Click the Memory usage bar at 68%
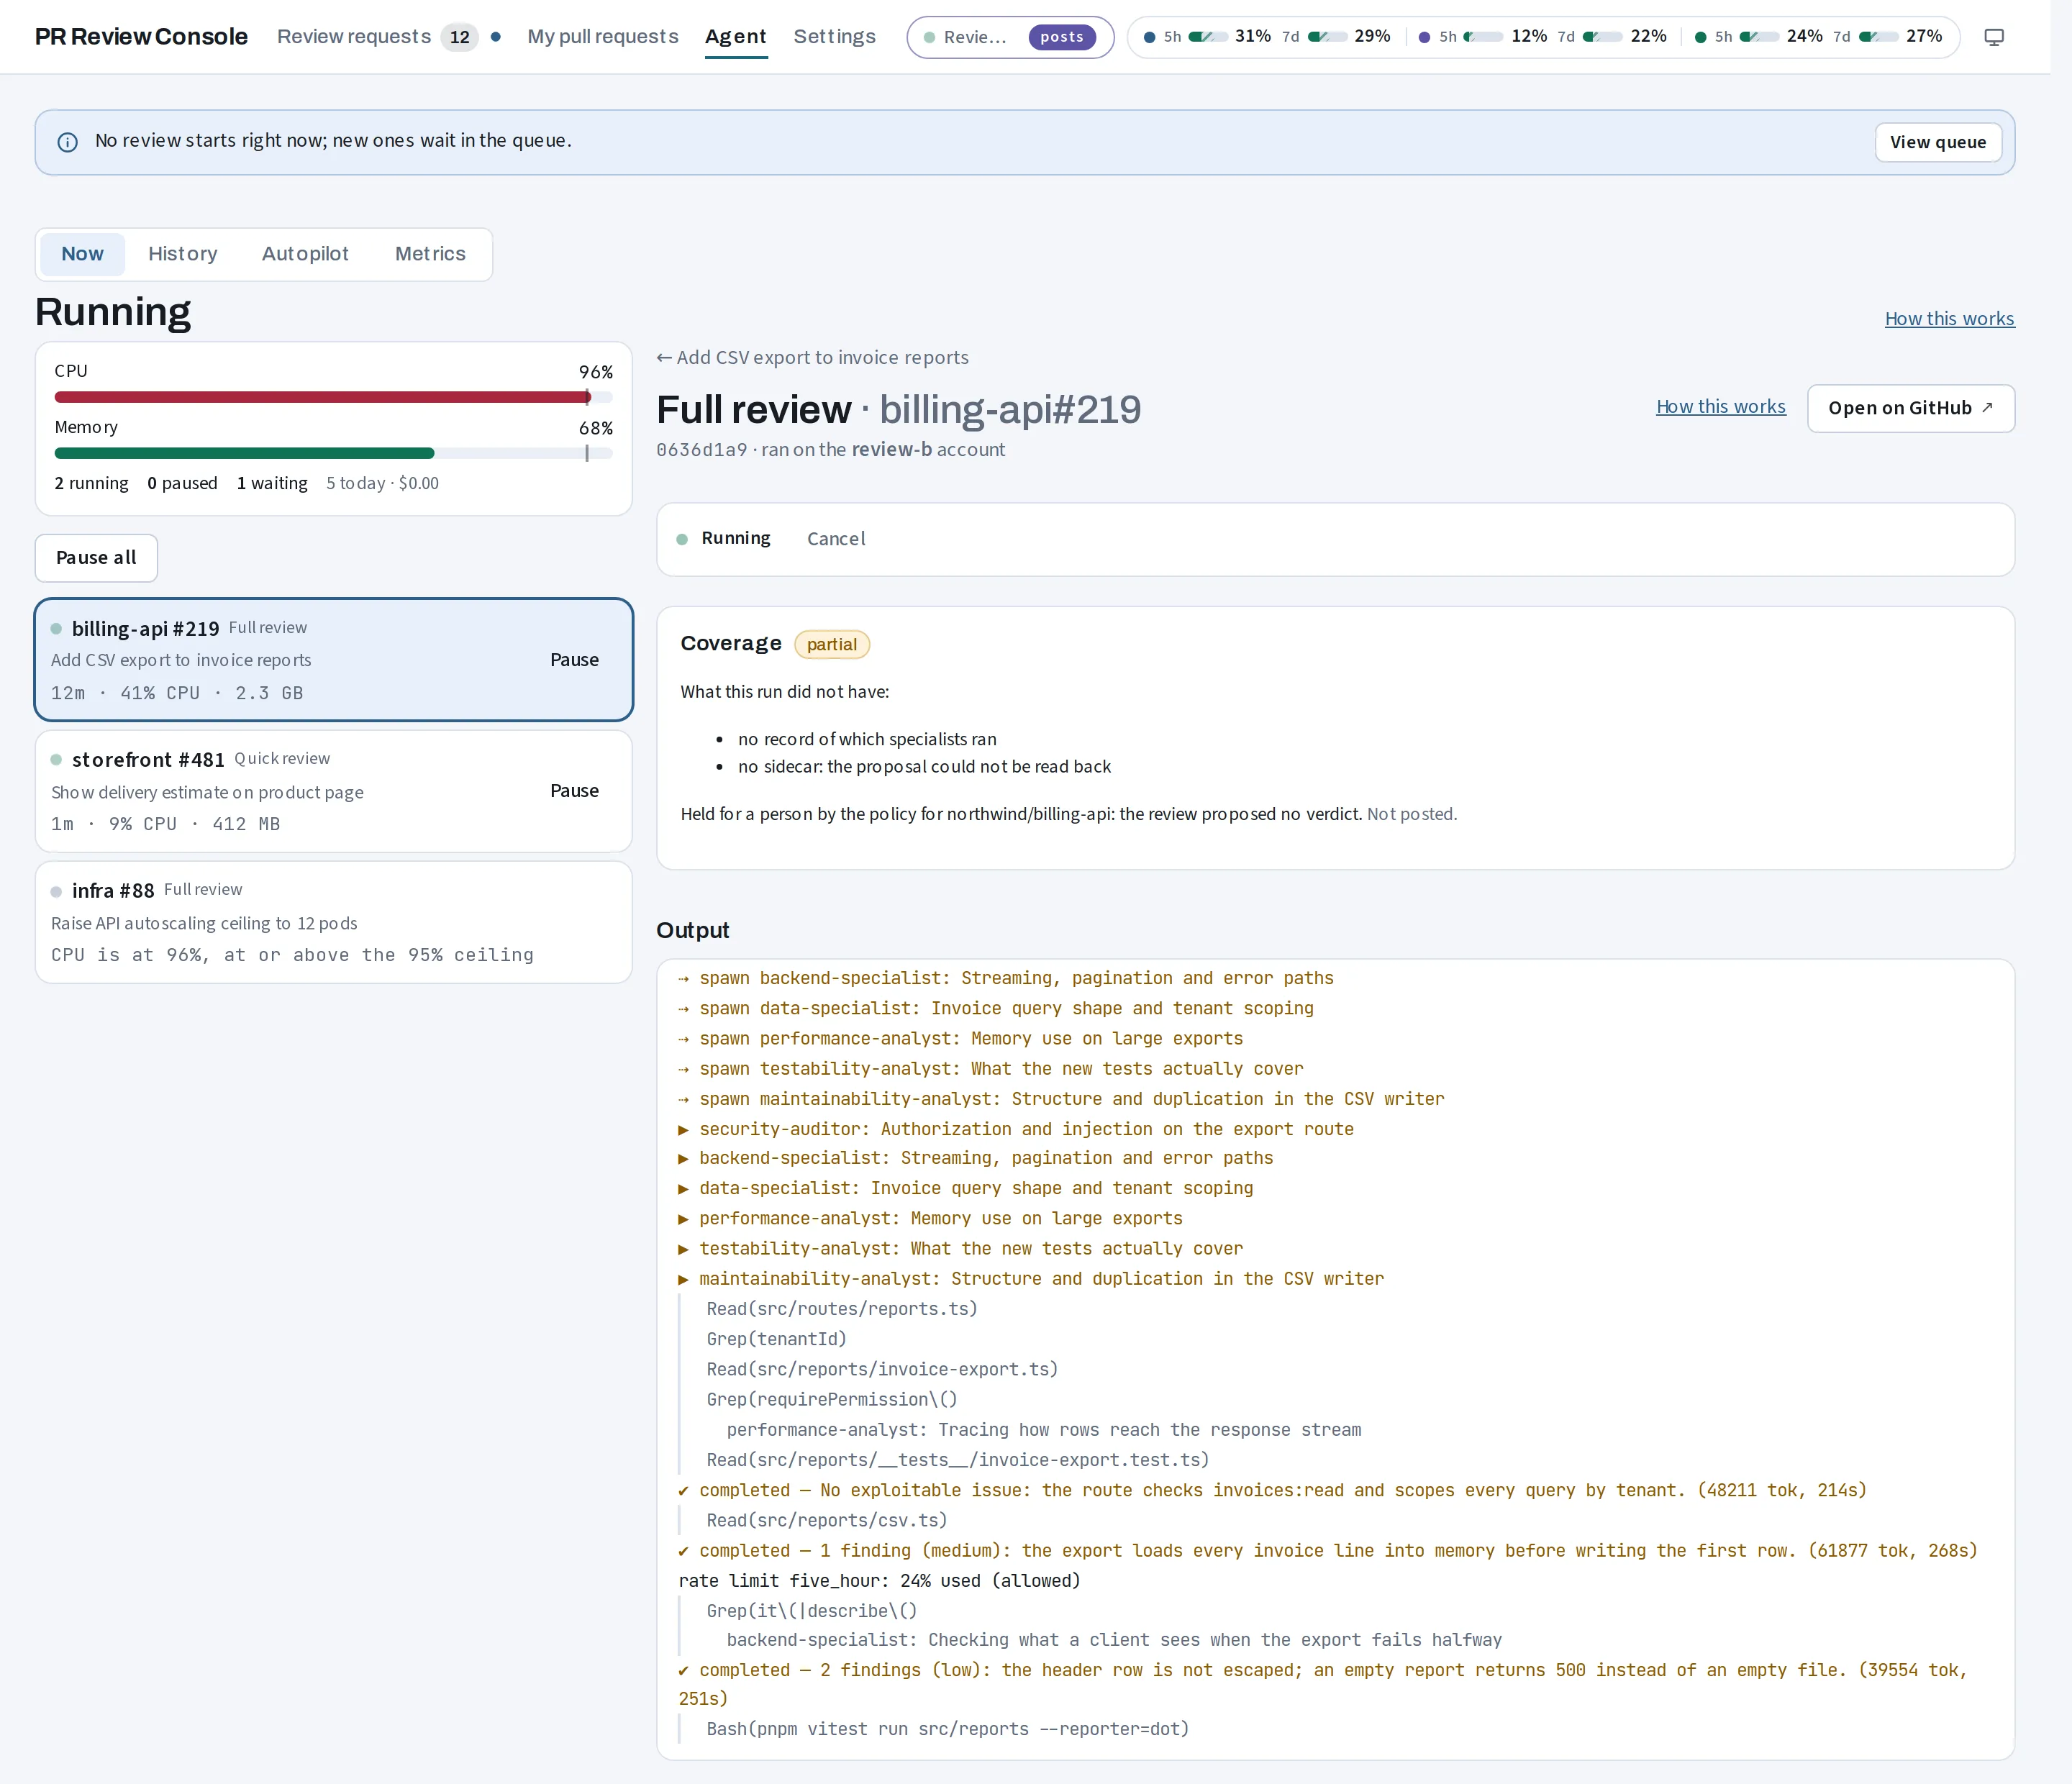This screenshot has height=1784, width=2072. pos(333,453)
